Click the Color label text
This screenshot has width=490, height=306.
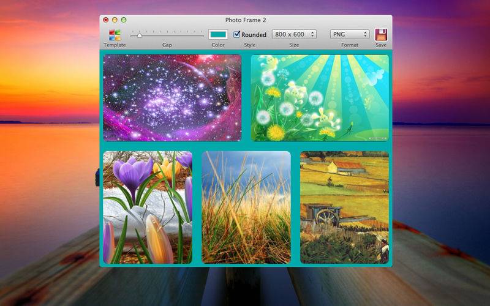(218, 45)
